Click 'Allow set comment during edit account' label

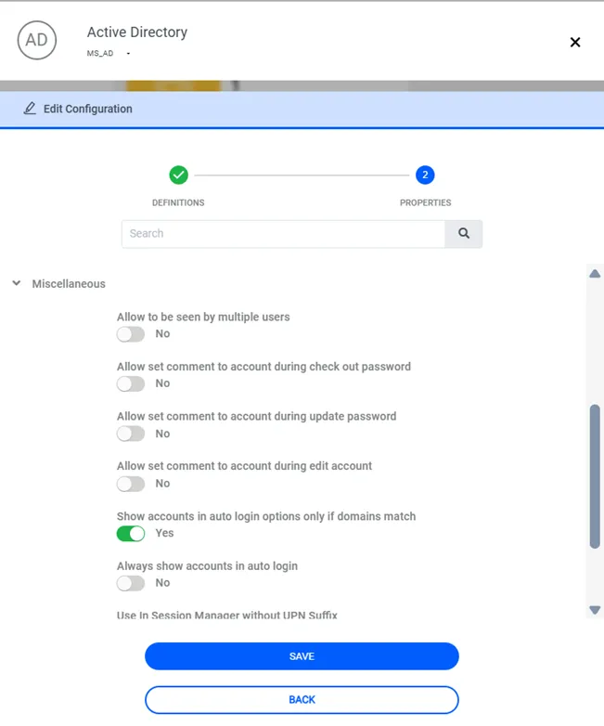[244, 466]
